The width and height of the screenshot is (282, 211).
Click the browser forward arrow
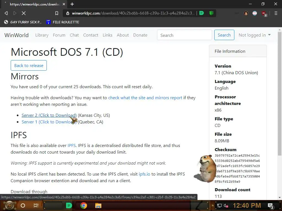15,13
